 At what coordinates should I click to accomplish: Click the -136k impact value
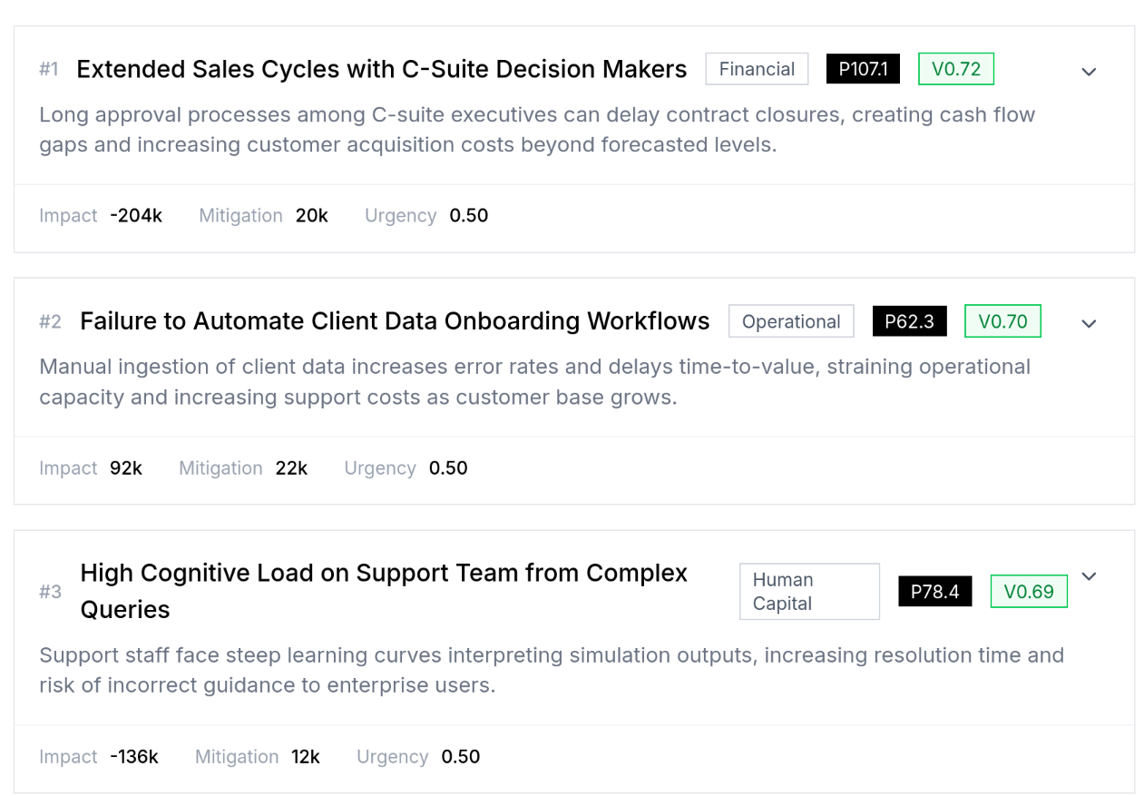coord(134,757)
